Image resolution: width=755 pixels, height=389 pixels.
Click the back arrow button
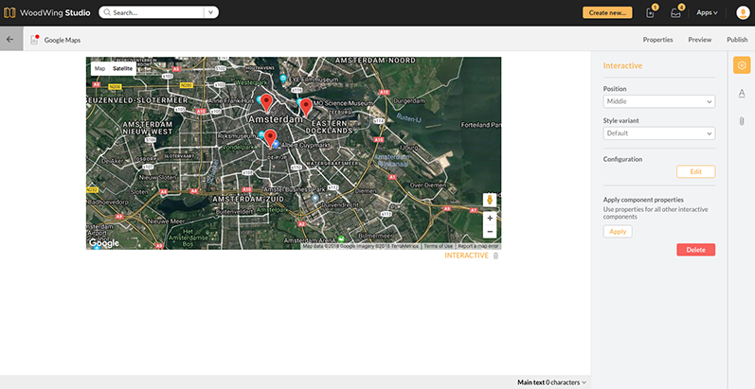[10, 40]
